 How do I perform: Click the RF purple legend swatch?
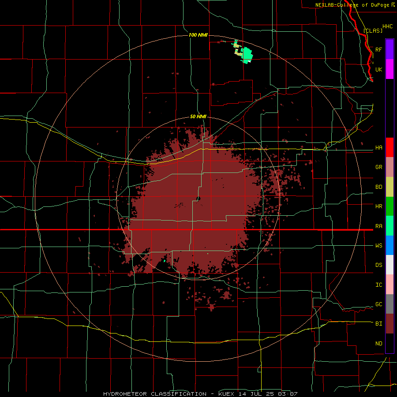pos(390,49)
